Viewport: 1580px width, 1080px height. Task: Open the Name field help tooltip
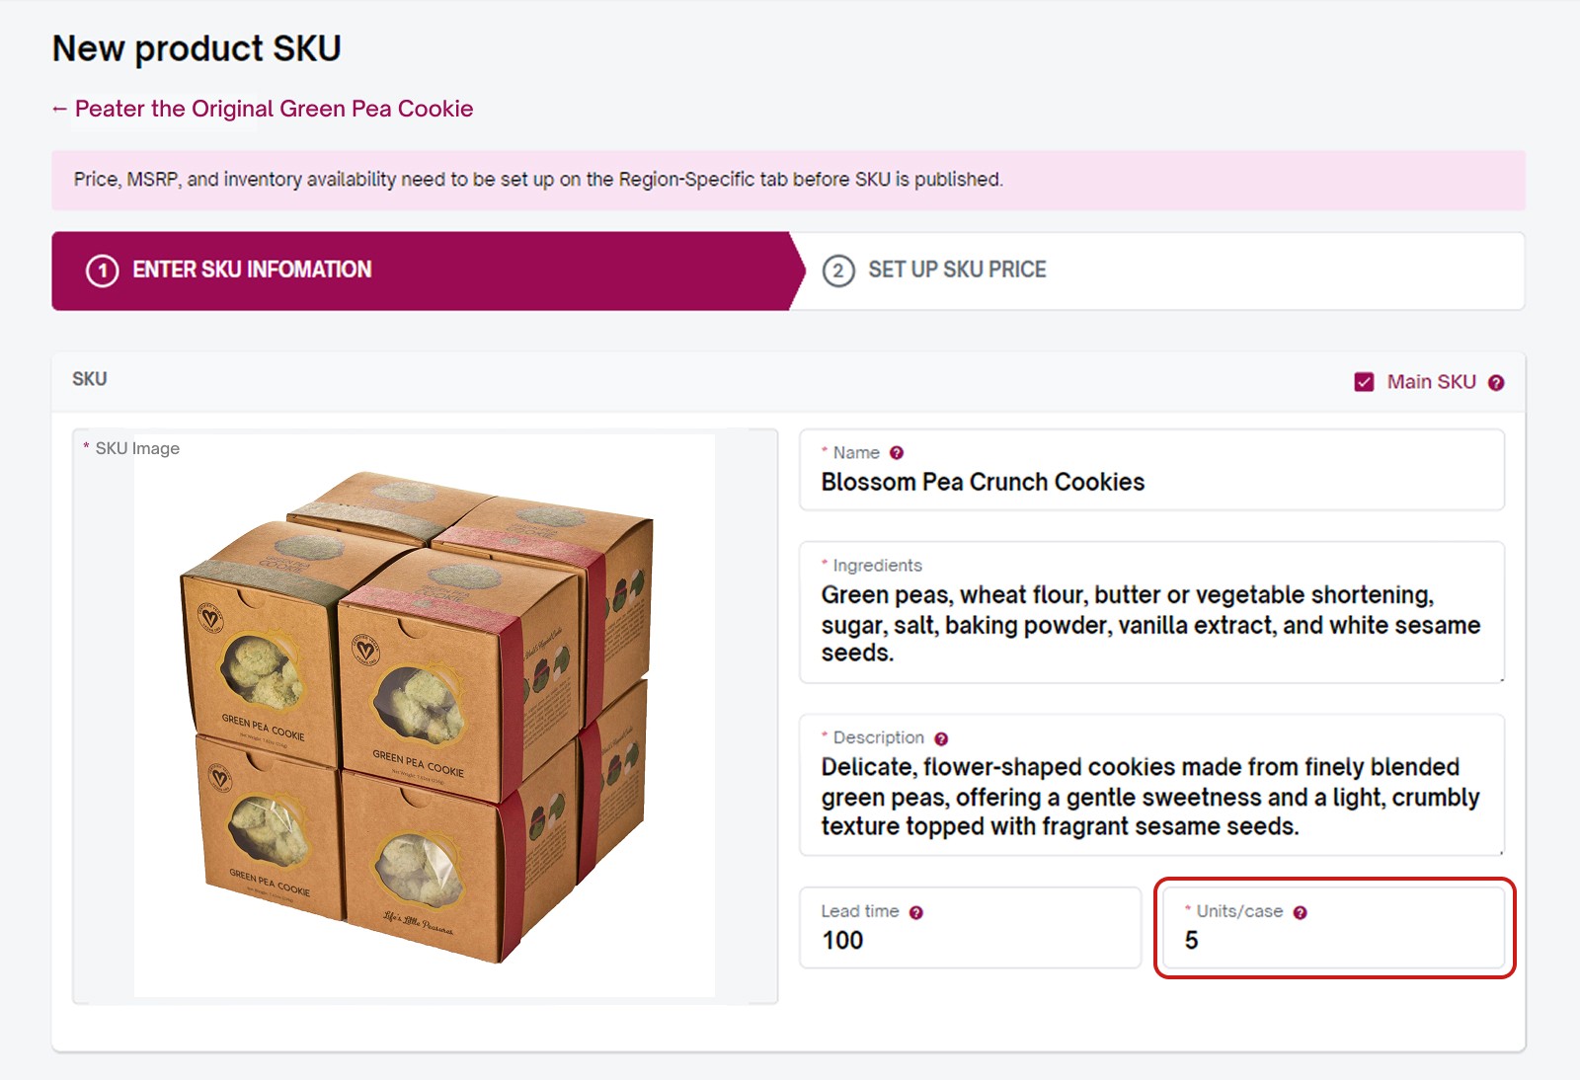coord(896,452)
